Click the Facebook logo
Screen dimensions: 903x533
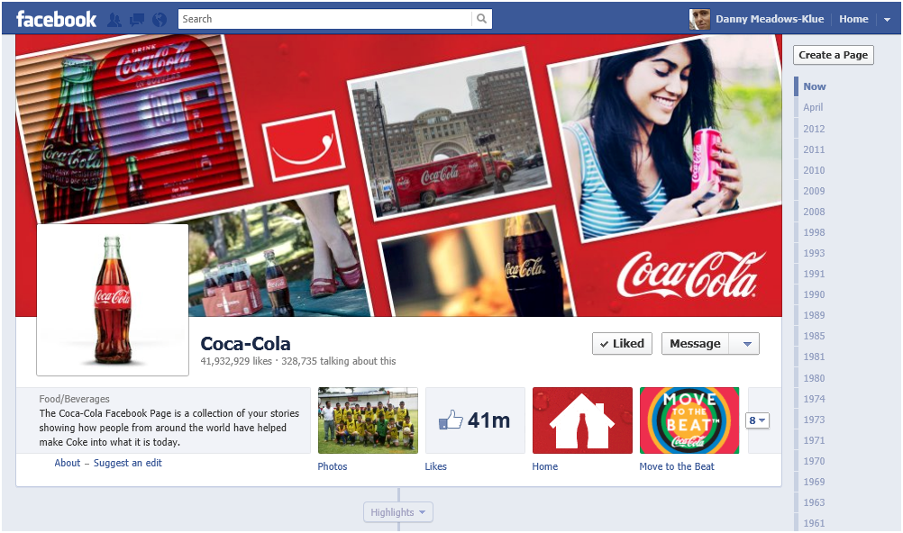tap(56, 19)
